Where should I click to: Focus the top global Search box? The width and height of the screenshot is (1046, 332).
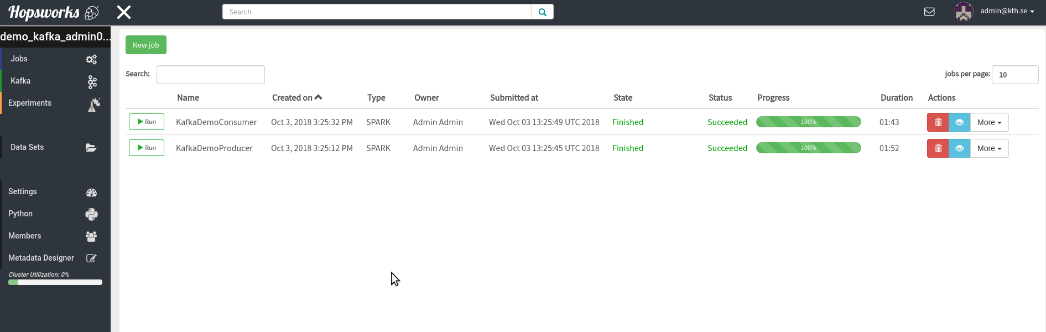377,12
